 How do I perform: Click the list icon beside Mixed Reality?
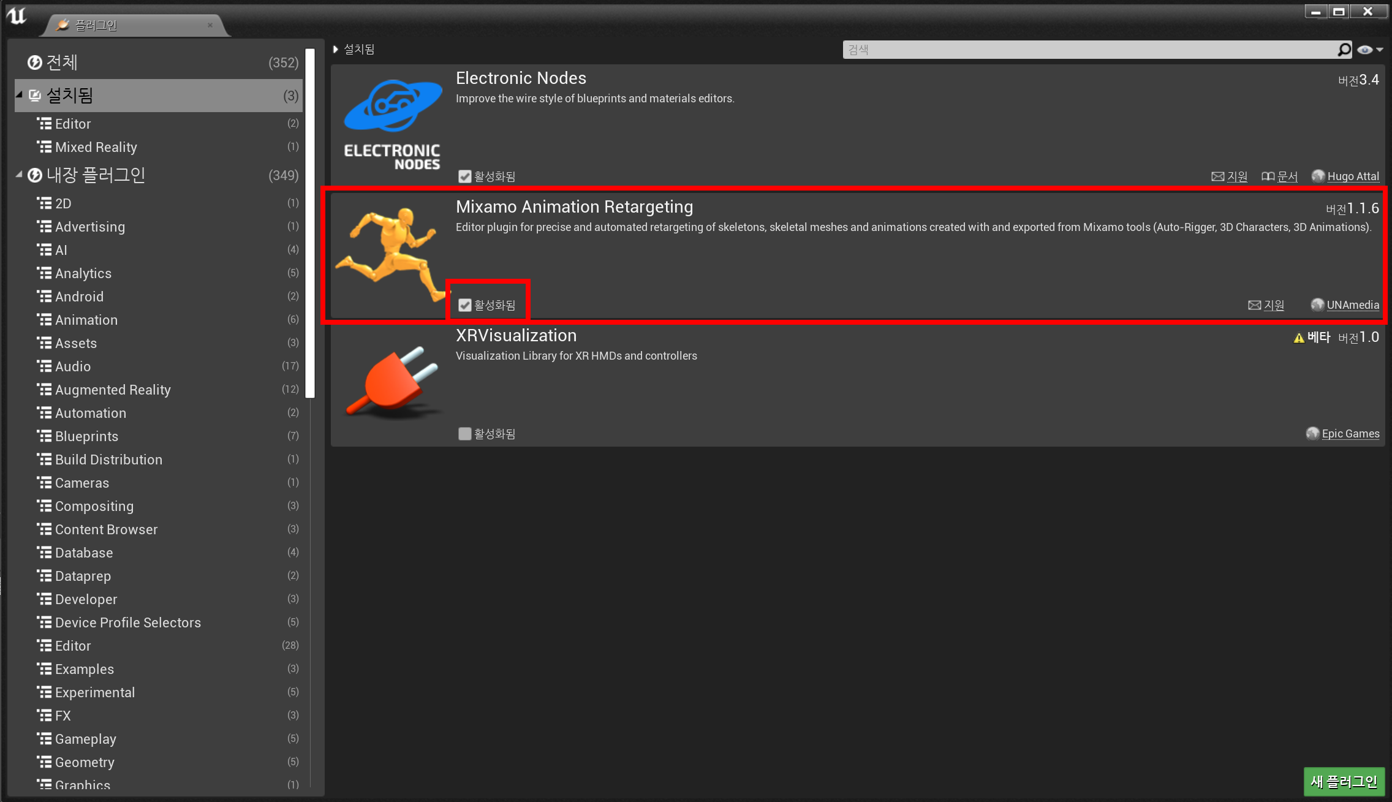[x=44, y=146]
